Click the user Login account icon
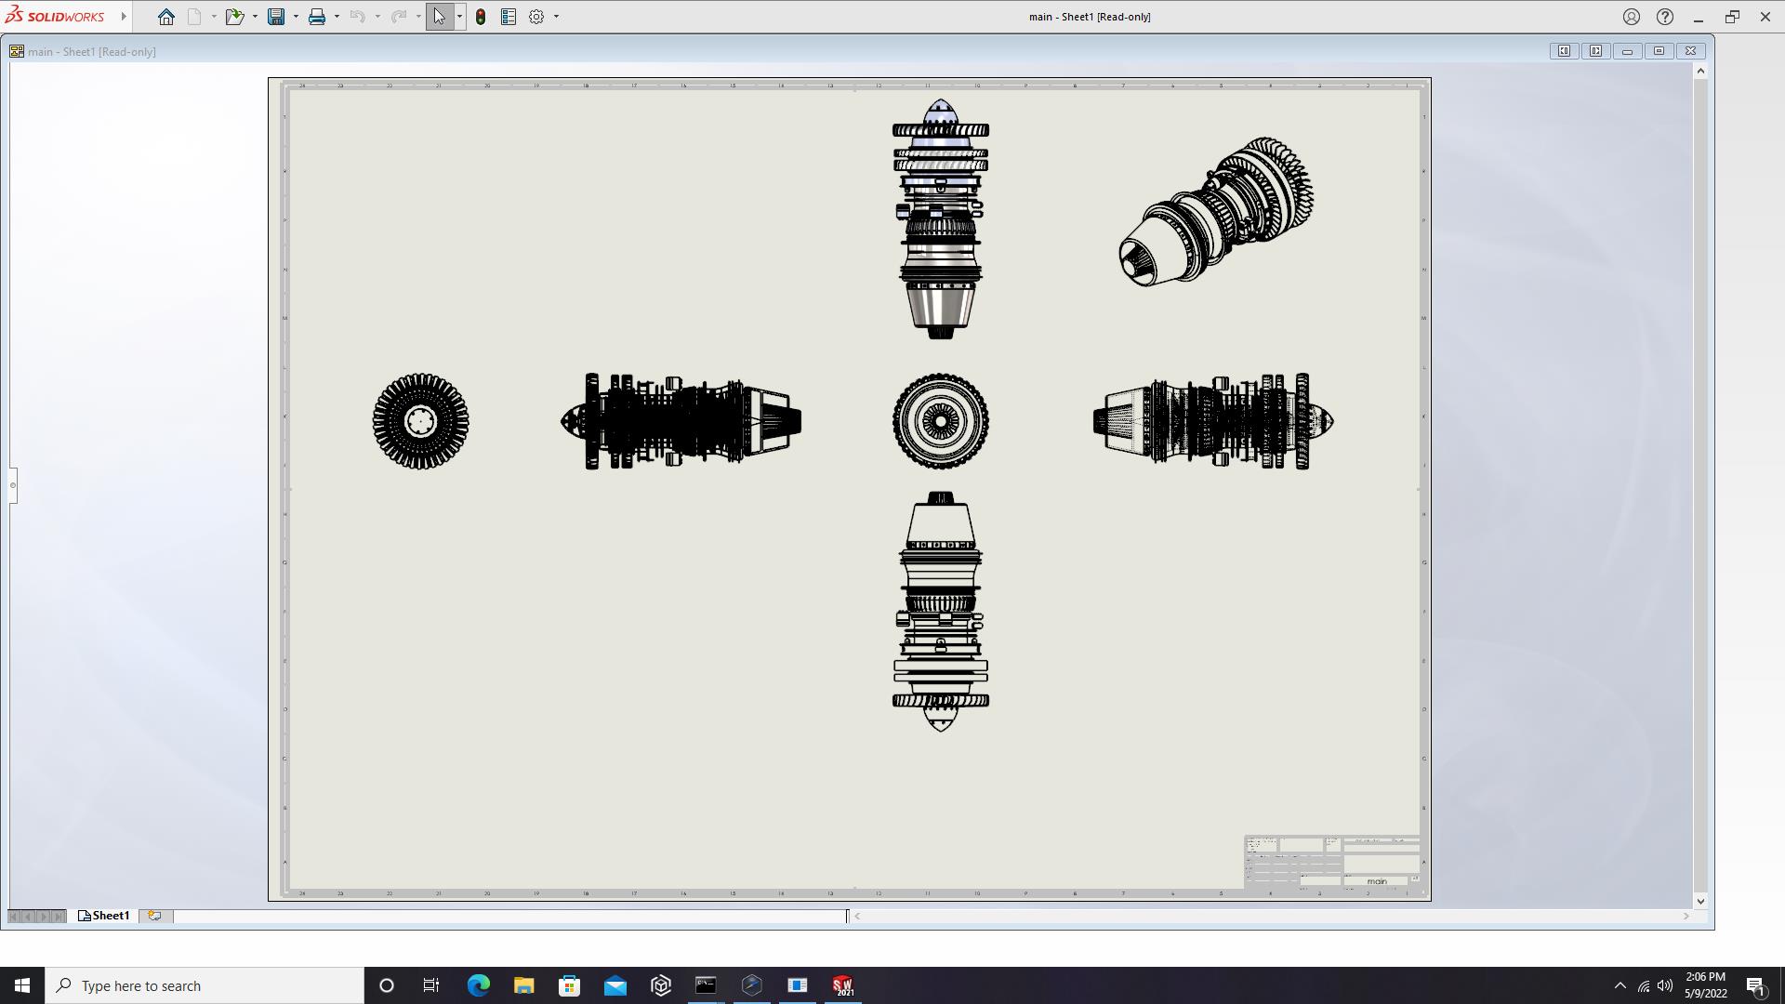This screenshot has width=1785, height=1004. click(1632, 17)
